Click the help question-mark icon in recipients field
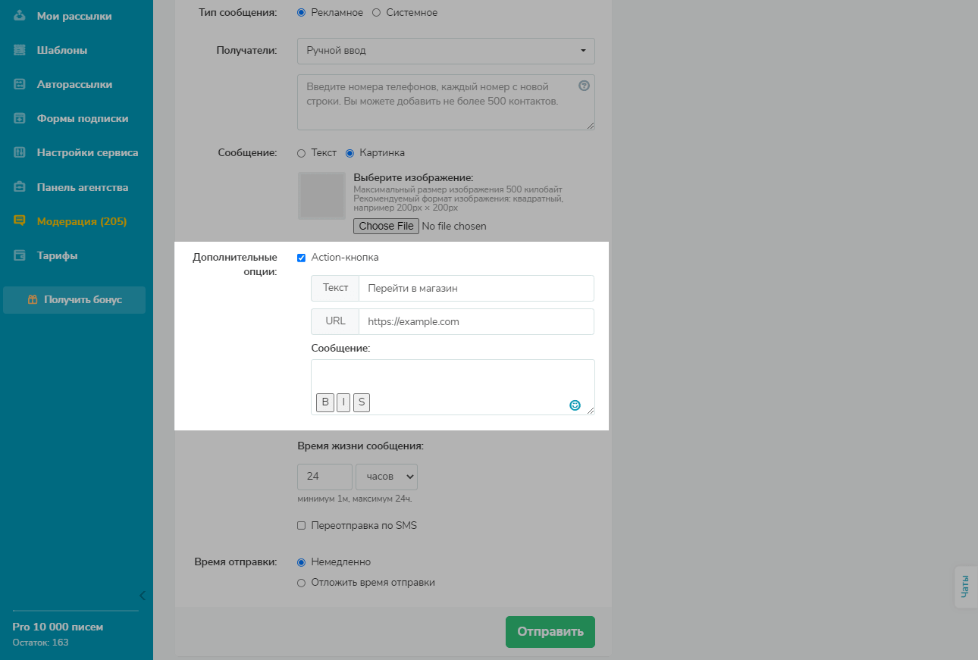The image size is (978, 660). click(584, 86)
